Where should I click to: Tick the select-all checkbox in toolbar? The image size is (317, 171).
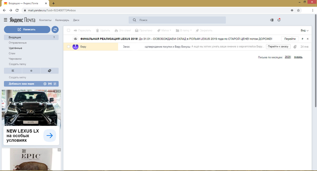pos(69,30)
